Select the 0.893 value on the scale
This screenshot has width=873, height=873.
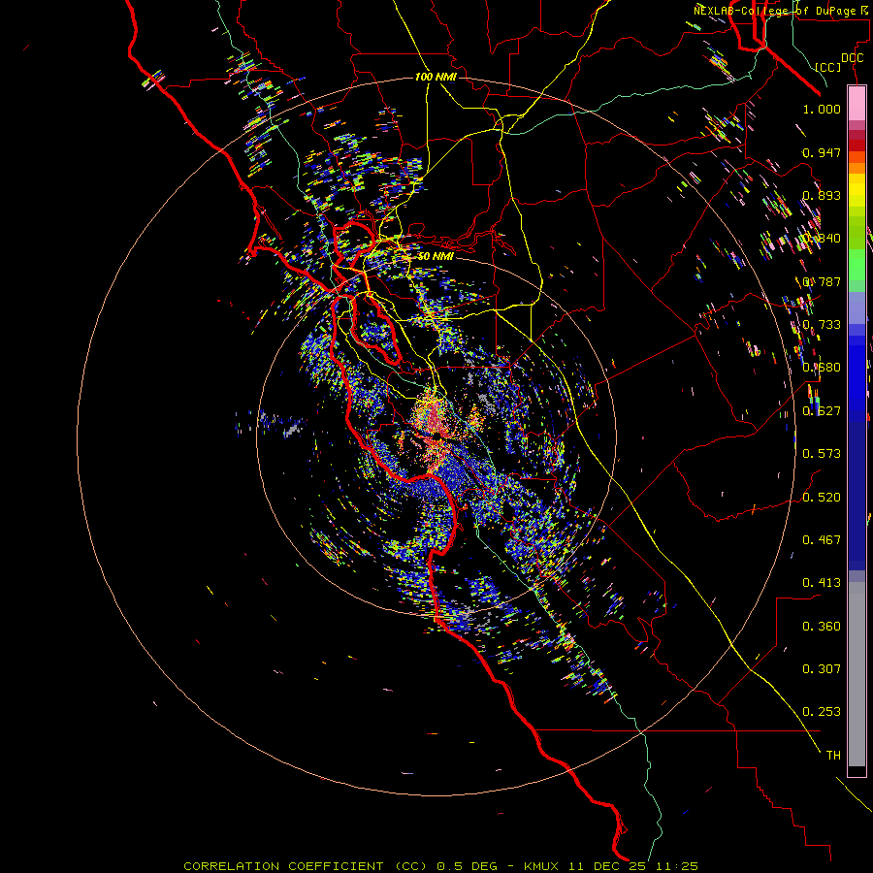pos(822,195)
